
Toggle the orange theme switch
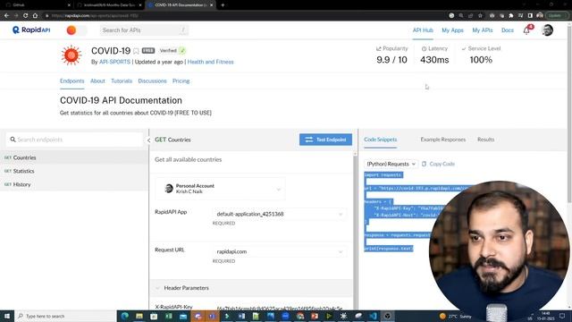pyautogui.click(x=76, y=30)
